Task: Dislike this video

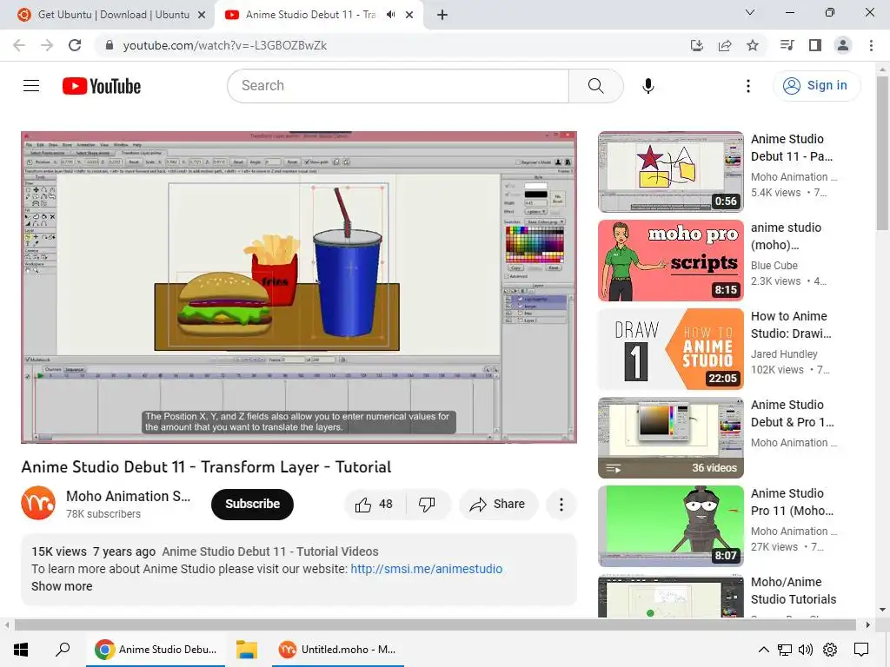Action: point(427,505)
